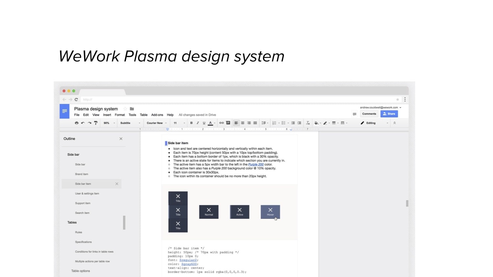Open the border dash style dropdown
This screenshot has width=493, height=277.
(x=344, y=123)
